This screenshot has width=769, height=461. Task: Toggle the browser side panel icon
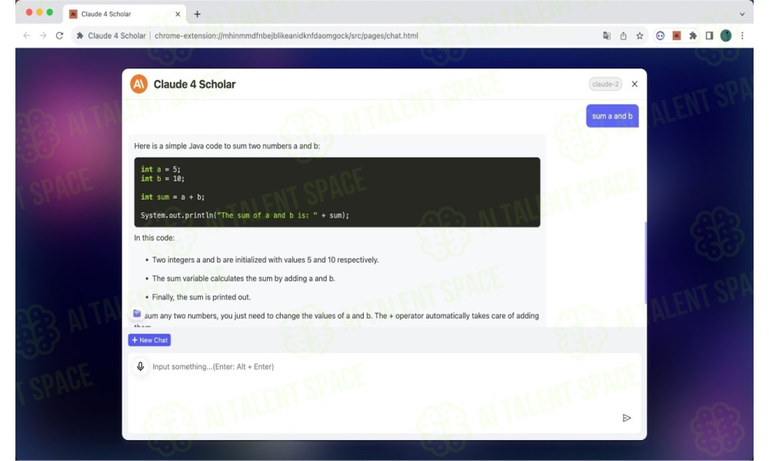point(709,36)
